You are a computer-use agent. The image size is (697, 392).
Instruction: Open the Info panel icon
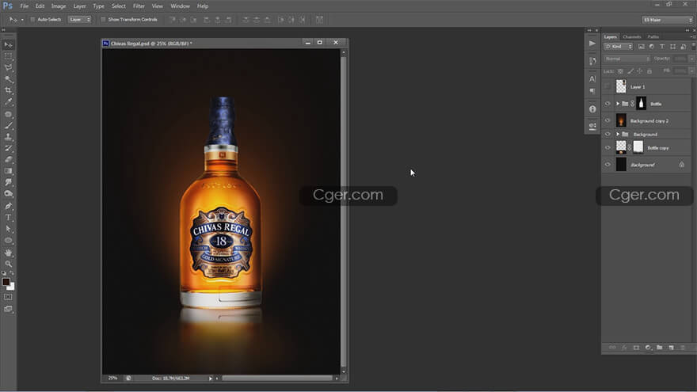pos(592,109)
